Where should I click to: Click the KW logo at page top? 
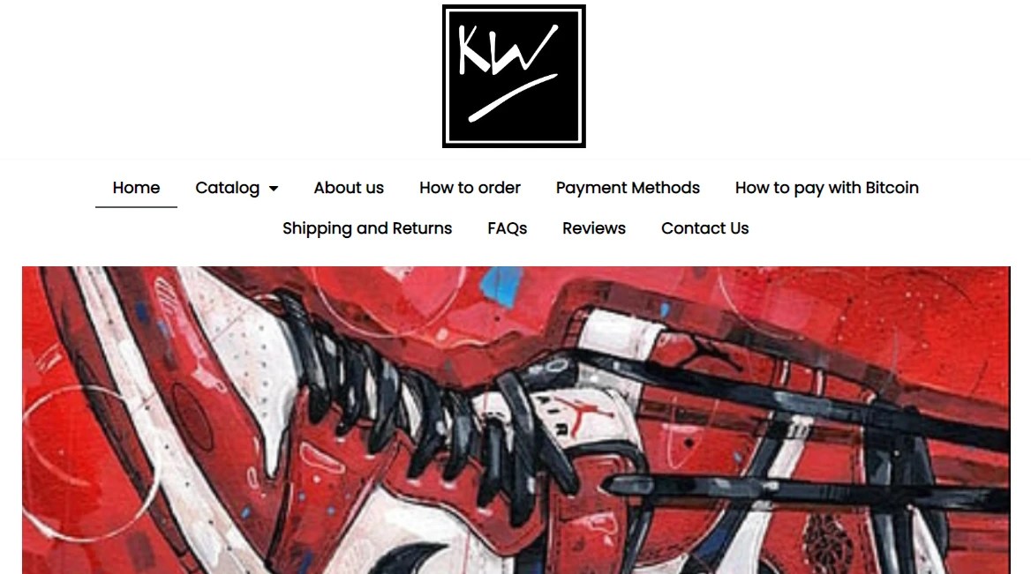coord(514,76)
